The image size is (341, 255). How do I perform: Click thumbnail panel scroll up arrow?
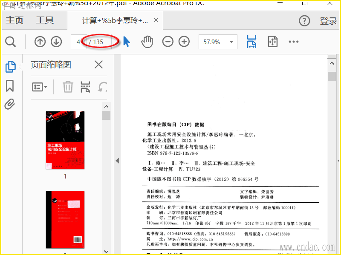tap(106, 107)
